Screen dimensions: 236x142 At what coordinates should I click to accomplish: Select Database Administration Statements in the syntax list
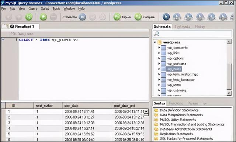tap(186, 129)
